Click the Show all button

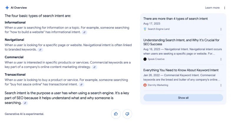(183, 98)
